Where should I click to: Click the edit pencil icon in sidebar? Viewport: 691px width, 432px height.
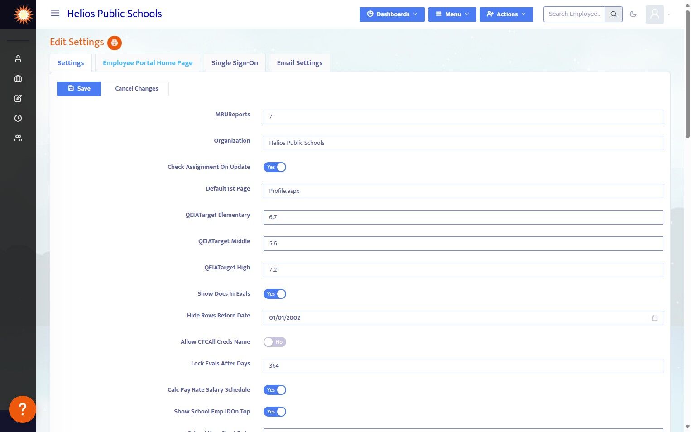click(18, 98)
